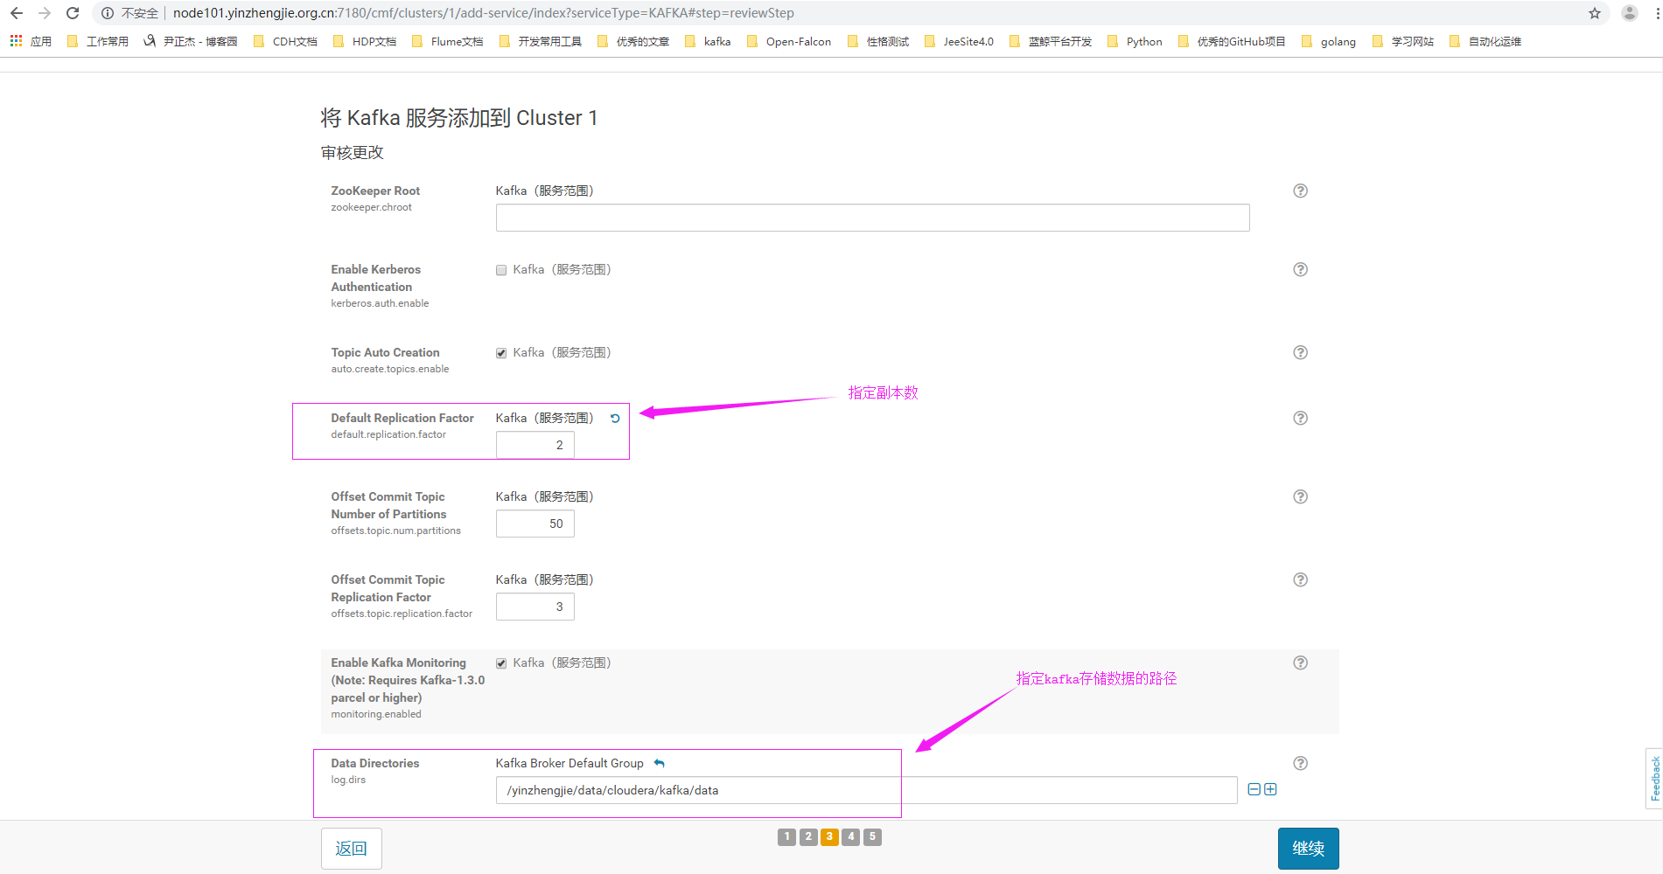Click the help icon for Enable Kafka Monitoring
Screen dimensions: 1663x874
(1300, 662)
